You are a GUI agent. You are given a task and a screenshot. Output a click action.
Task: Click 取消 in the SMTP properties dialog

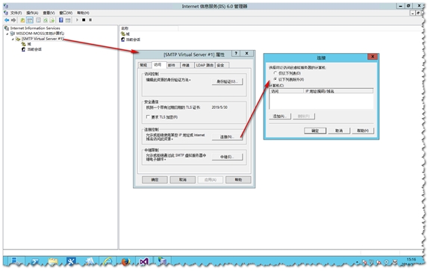(x=183, y=180)
